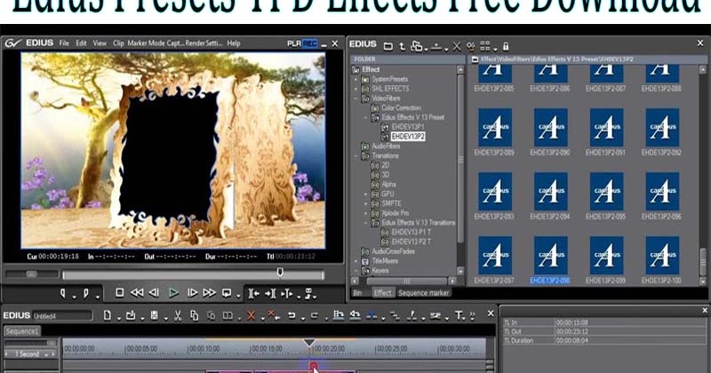Select EHDEV13P1 folder in tree
The image size is (711, 373).
[x=408, y=127]
